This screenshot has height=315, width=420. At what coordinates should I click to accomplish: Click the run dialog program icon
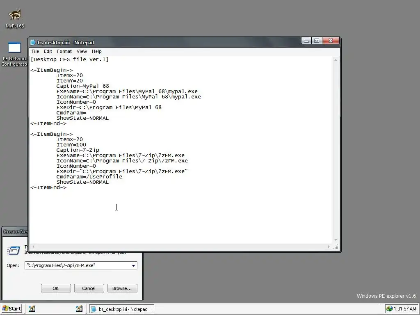click(x=14, y=251)
